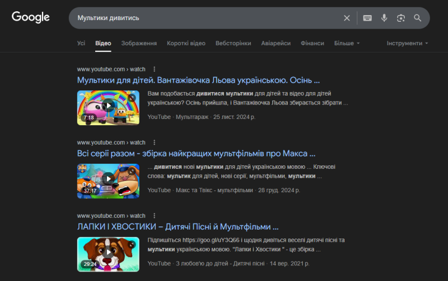
Task: Click the youtube.com URL above ЛАПКИ І ХВОСТИКИ result
Action: click(111, 216)
